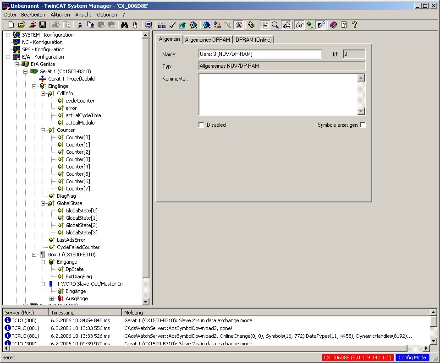Click the binoculars Find icon
The height and width of the screenshot is (363, 440).
(x=124, y=25)
